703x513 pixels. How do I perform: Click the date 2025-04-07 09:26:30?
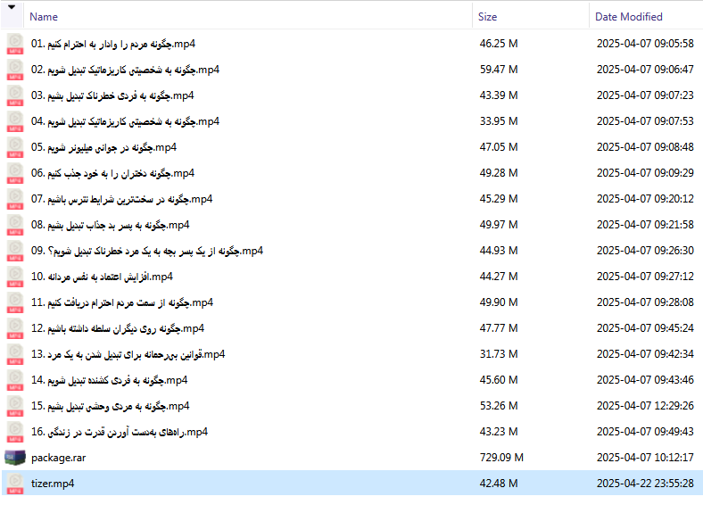[645, 250]
